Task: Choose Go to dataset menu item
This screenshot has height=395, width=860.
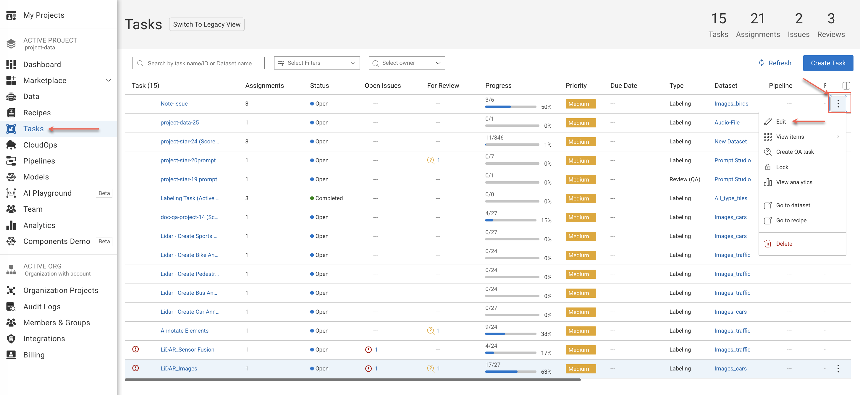Action: (x=802, y=205)
